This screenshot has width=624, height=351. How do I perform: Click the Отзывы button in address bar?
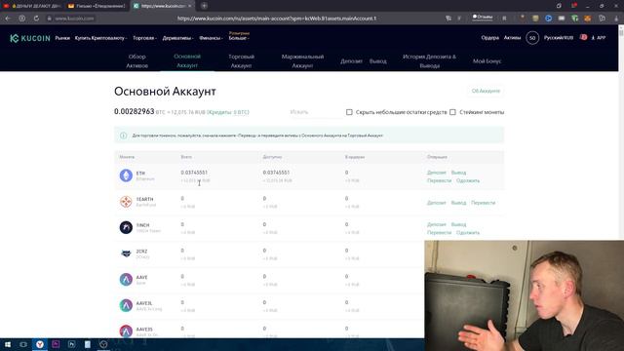483,18
